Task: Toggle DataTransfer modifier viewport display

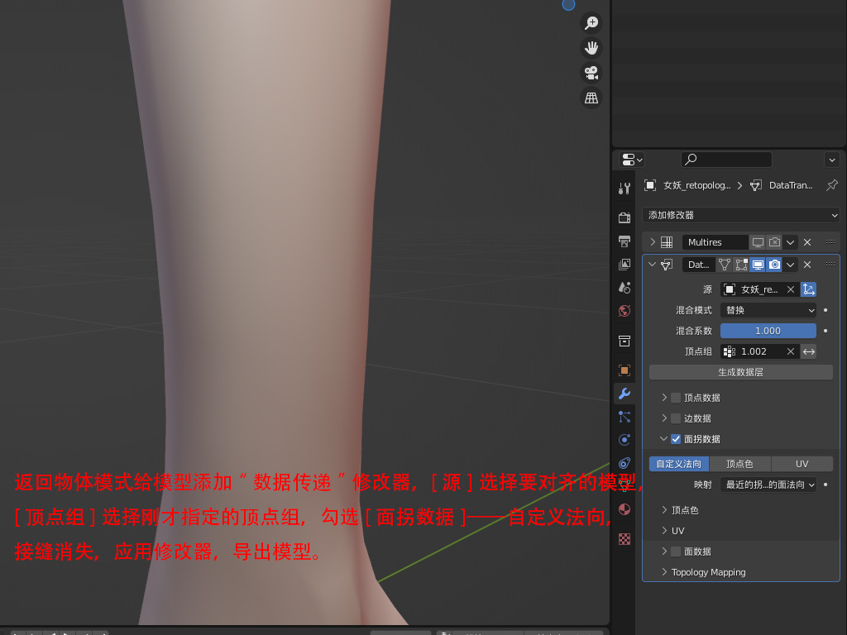Action: pos(758,265)
